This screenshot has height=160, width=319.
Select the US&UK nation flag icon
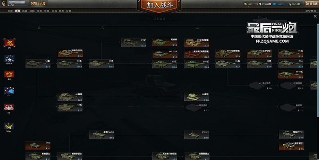tap(9, 59)
